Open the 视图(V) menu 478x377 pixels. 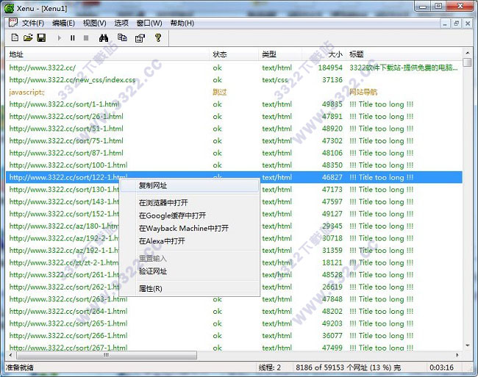pyautogui.click(x=94, y=23)
